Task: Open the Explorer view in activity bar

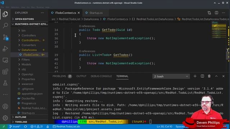Action: point(5,14)
